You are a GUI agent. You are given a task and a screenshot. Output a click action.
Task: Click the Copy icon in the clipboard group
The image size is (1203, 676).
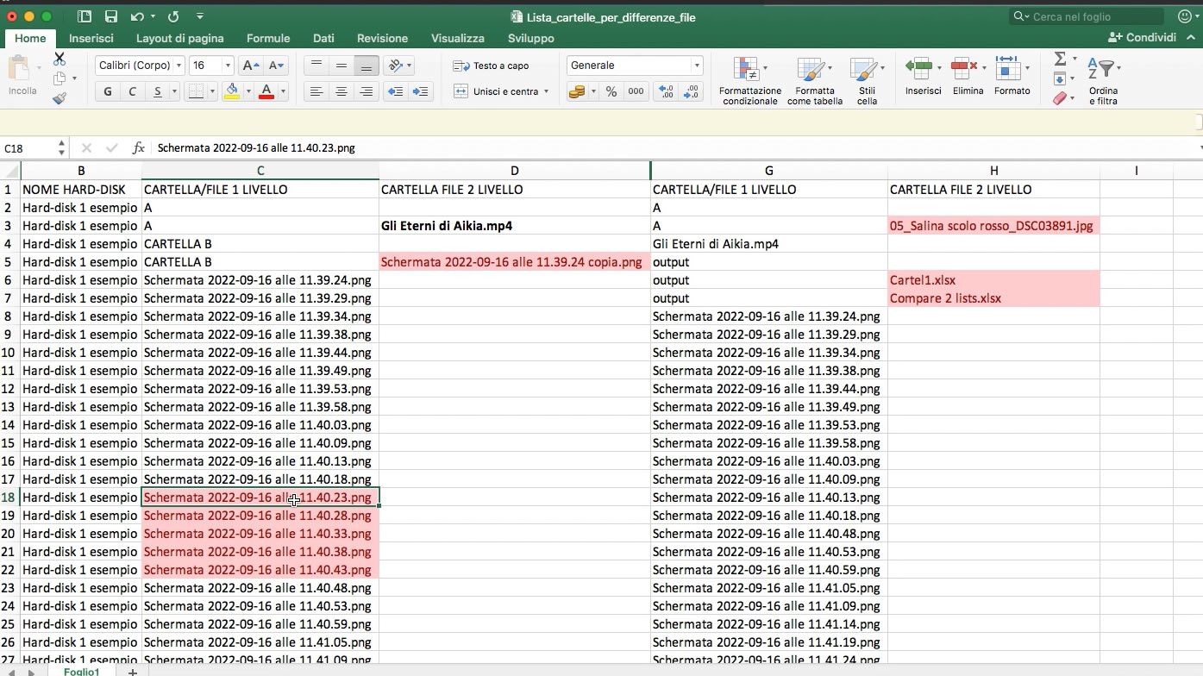coord(60,79)
